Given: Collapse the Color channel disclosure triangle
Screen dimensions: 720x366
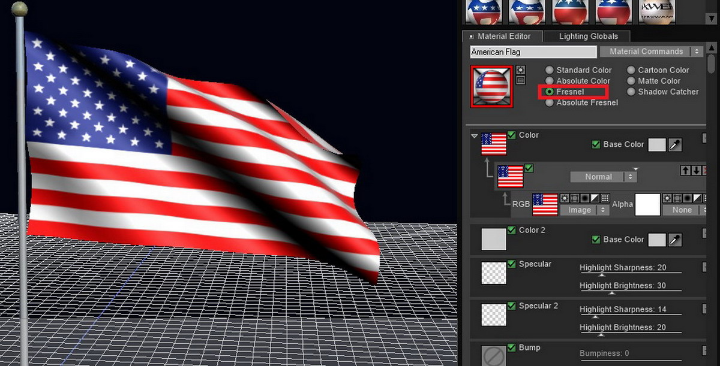Looking at the screenshot, I should (x=475, y=136).
